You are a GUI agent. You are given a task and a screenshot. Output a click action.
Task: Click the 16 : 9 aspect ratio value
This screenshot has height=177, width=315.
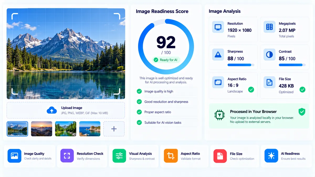point(233,85)
